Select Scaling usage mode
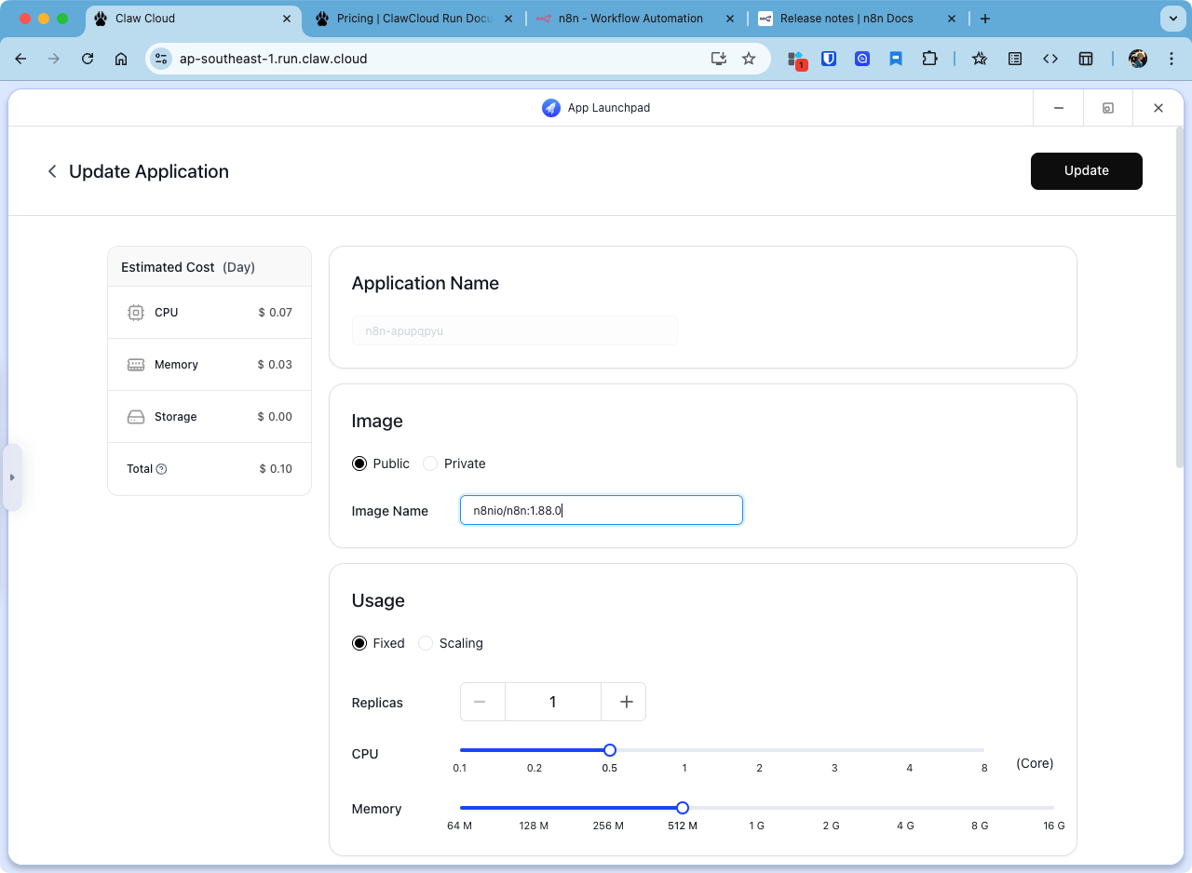1192x873 pixels. (x=426, y=643)
